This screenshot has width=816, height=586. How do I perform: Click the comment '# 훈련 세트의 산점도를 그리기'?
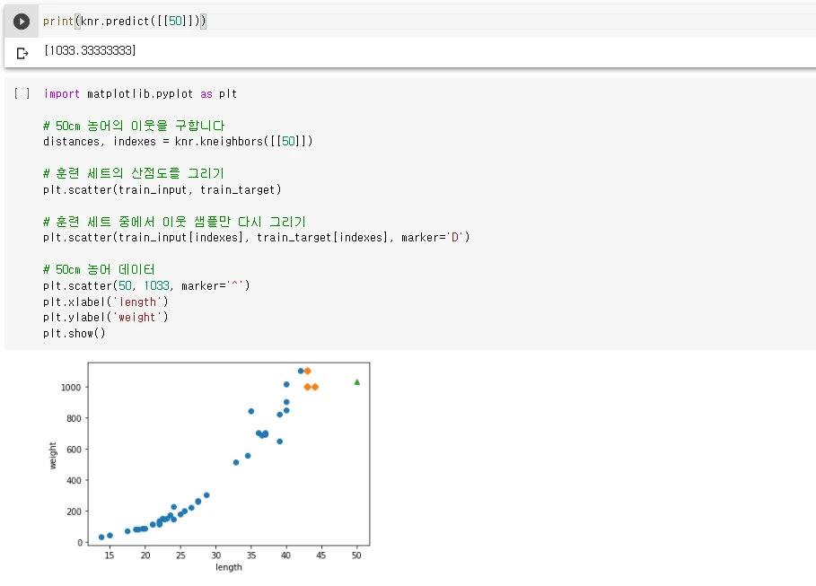[134, 173]
